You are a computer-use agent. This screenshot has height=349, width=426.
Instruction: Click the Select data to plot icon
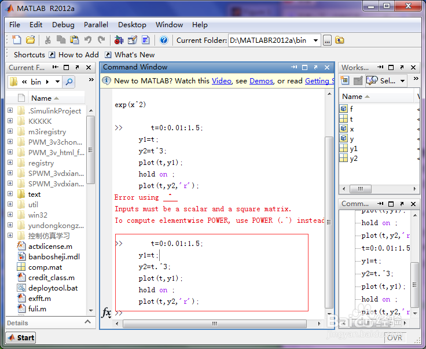tap(372, 80)
